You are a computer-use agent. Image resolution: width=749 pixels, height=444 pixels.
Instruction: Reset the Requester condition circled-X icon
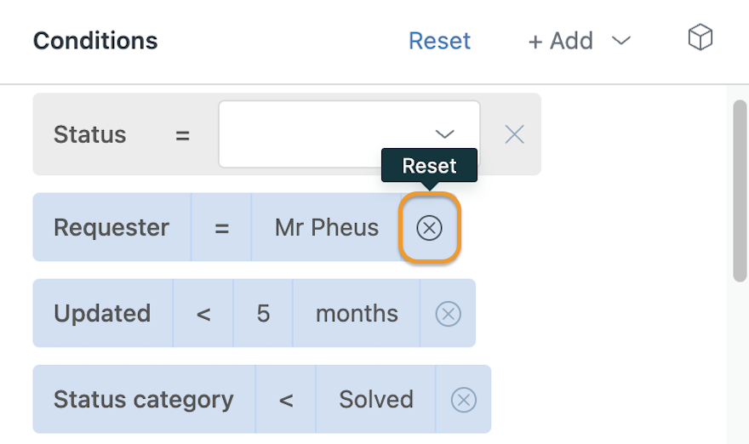coord(430,227)
